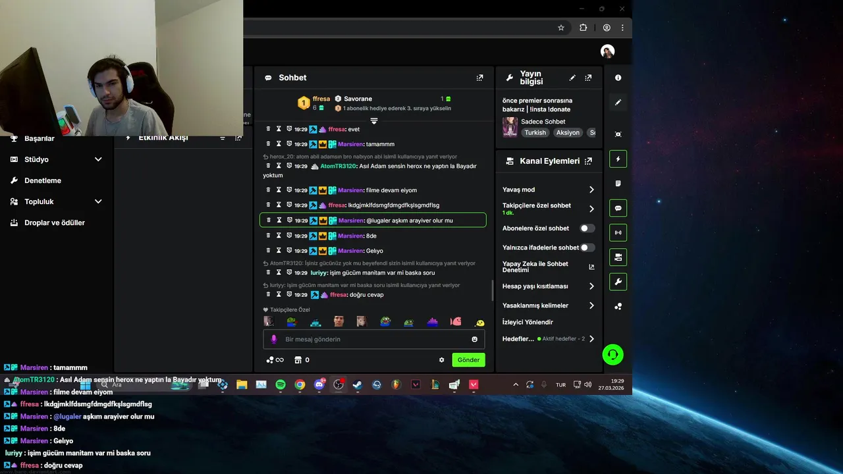Open Başarılar in the left menu
The image size is (843, 474).
pyautogui.click(x=40, y=138)
